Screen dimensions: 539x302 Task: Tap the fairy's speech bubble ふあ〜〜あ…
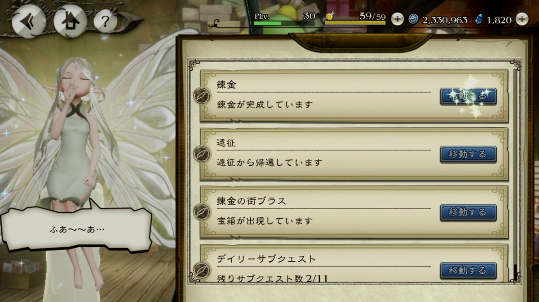click(x=77, y=229)
